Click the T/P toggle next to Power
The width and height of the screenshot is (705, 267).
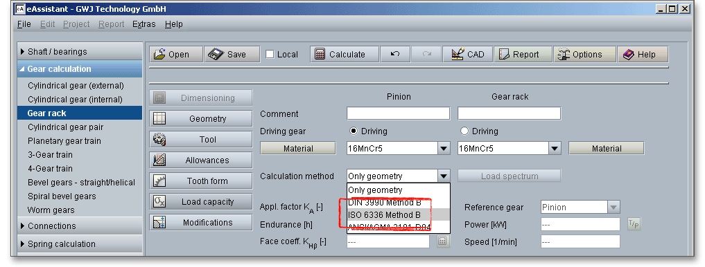tap(634, 224)
